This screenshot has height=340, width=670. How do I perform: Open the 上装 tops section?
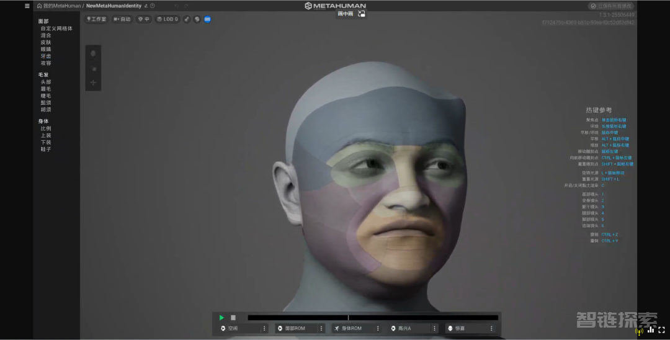46,135
